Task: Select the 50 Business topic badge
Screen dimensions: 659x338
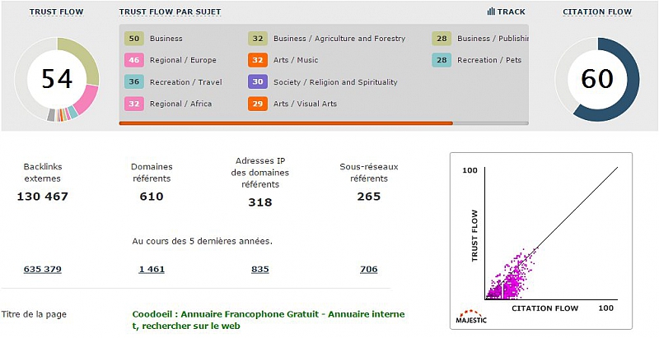Action: coord(134,39)
